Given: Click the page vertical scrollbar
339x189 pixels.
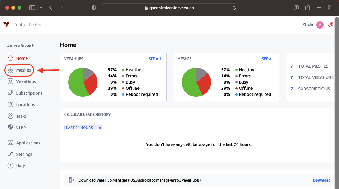Looking at the screenshot, I should pos(337,103).
